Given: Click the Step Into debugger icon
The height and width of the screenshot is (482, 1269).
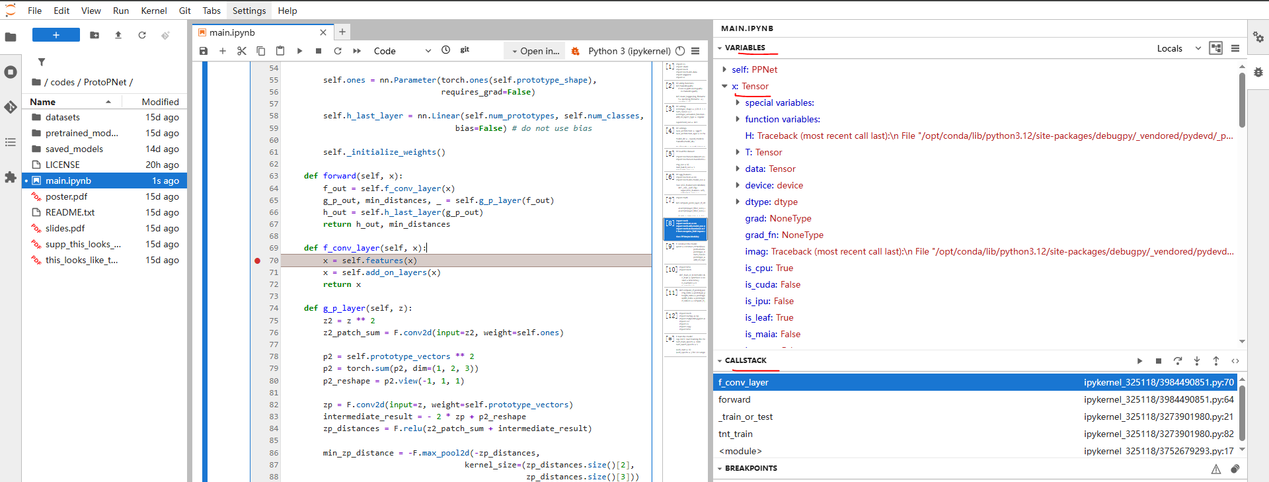Looking at the screenshot, I should click(x=1196, y=361).
